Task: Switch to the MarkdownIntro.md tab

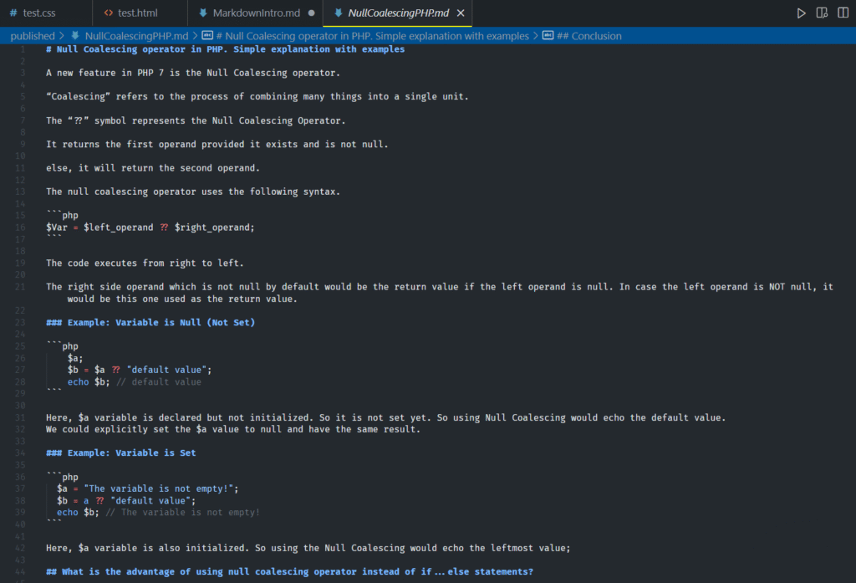Action: [x=257, y=13]
